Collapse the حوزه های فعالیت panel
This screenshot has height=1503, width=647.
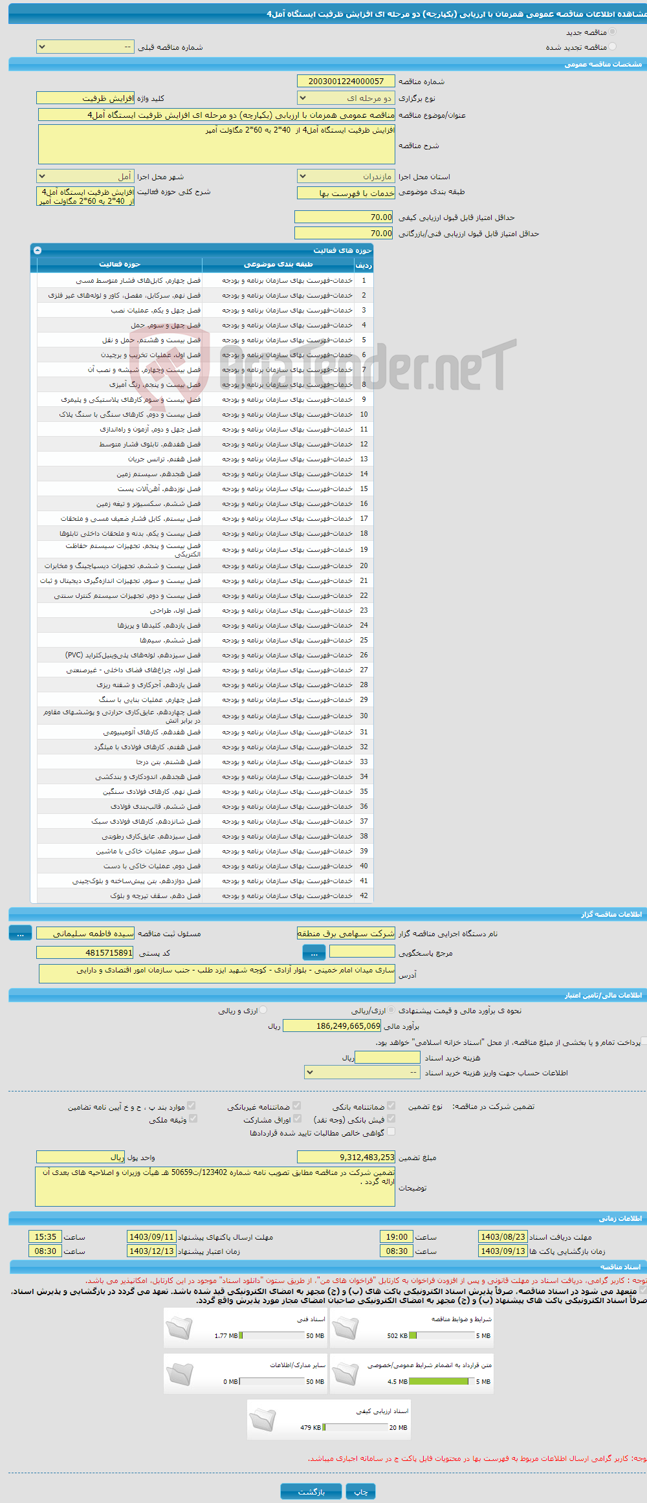[38, 250]
